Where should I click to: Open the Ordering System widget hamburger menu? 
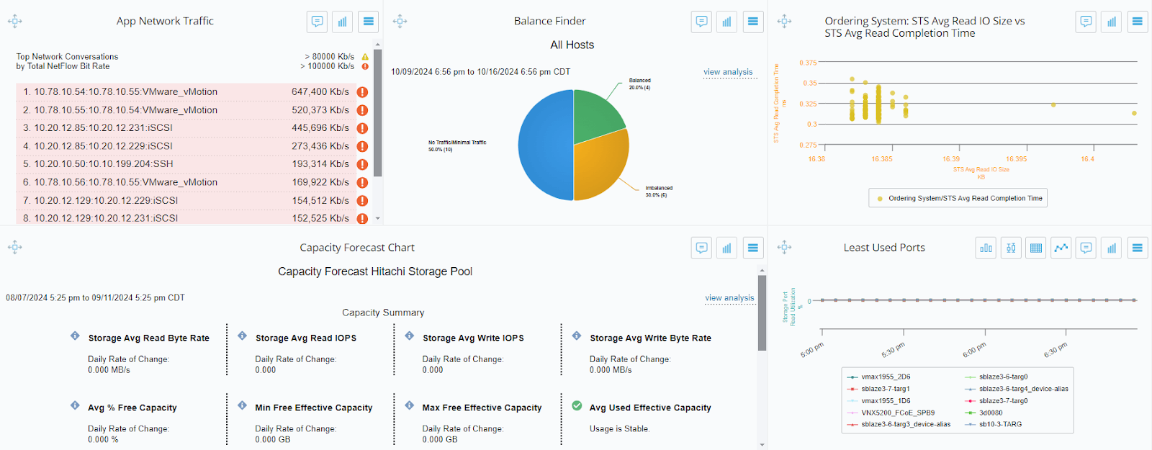click(1137, 22)
